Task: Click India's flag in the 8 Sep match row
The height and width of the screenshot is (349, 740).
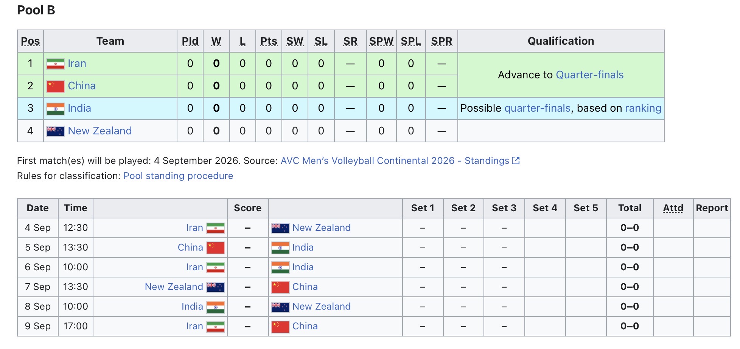Action: (x=216, y=307)
